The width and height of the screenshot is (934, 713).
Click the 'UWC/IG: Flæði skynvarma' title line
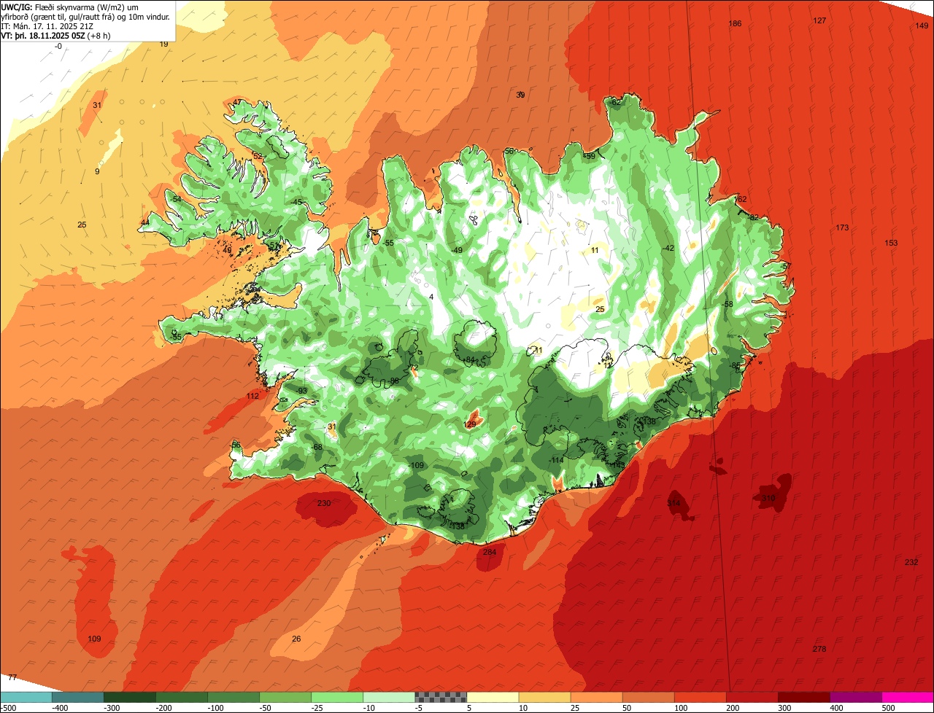click(70, 7)
